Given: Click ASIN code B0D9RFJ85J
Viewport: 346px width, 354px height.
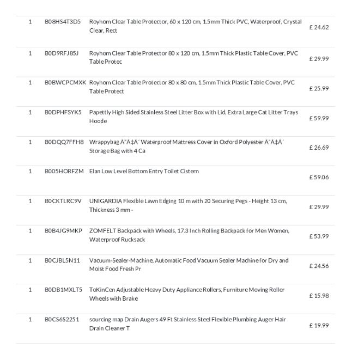Looking at the screenshot, I should tap(62, 53).
